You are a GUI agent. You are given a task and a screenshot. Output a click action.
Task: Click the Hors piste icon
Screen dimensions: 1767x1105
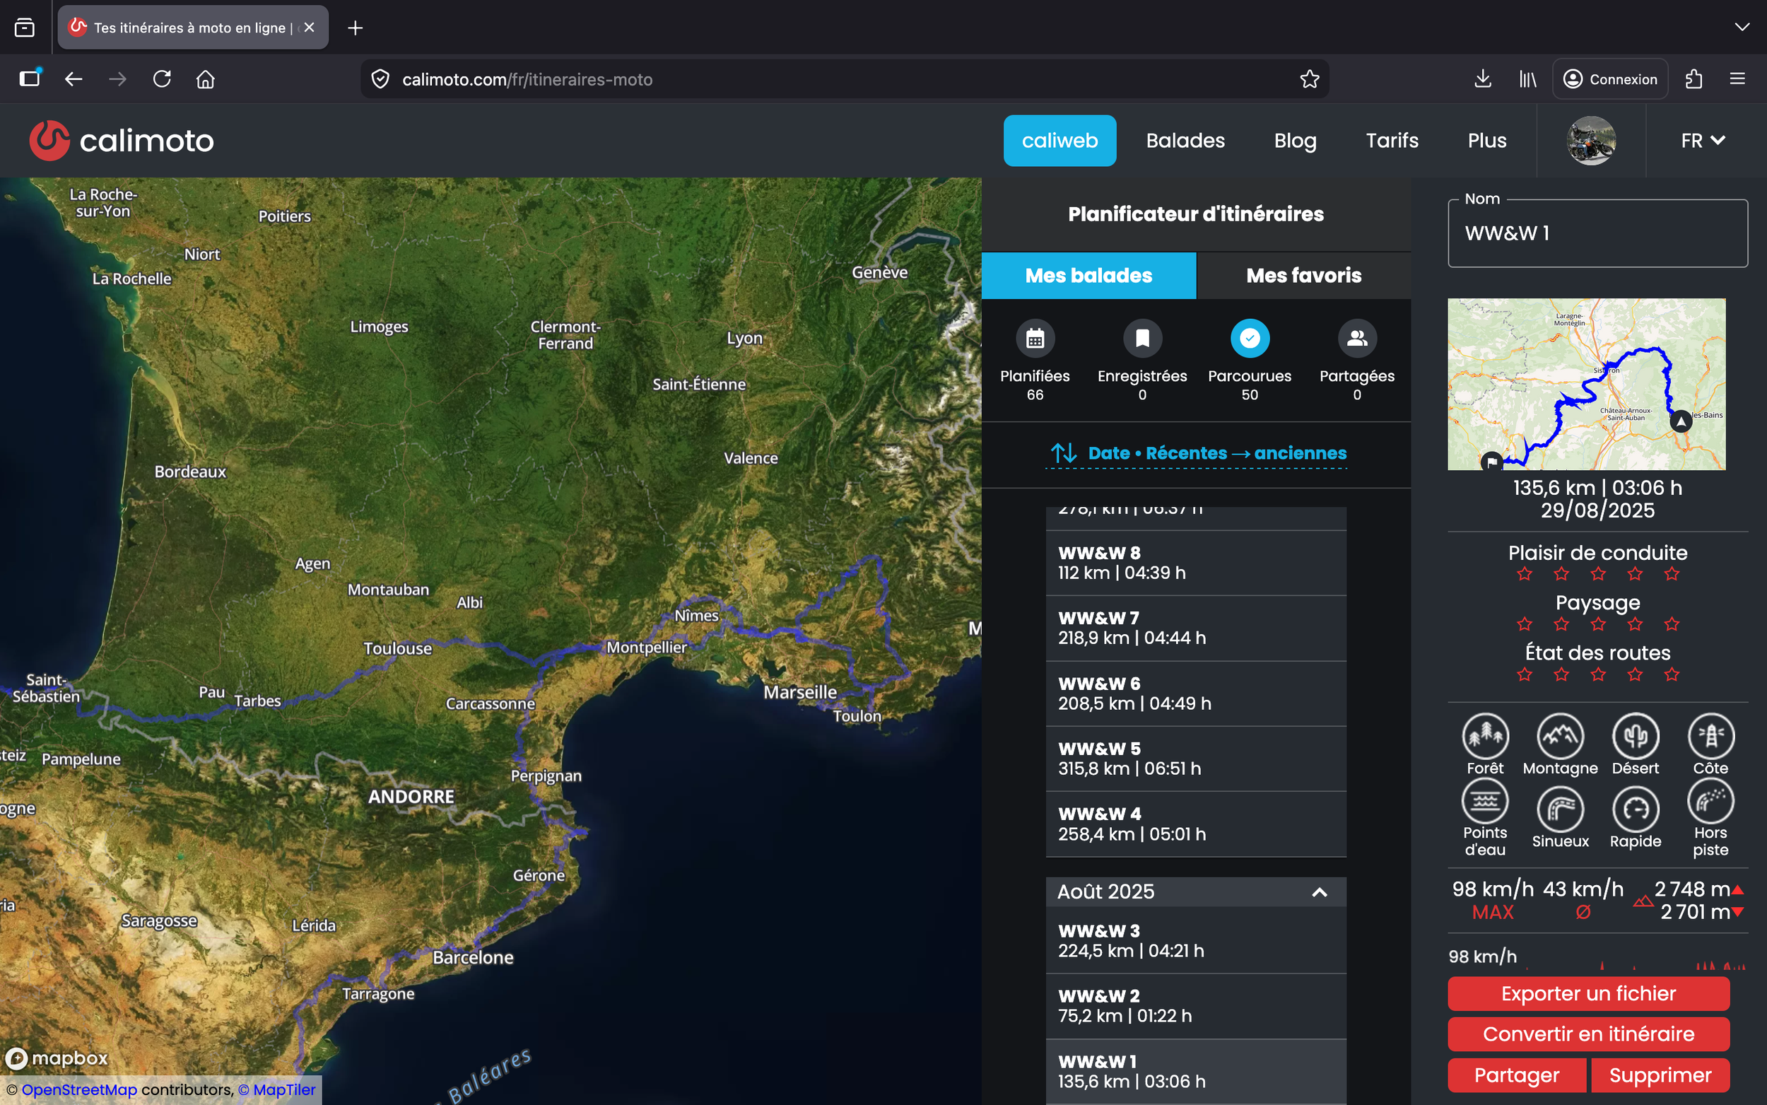[1710, 801]
